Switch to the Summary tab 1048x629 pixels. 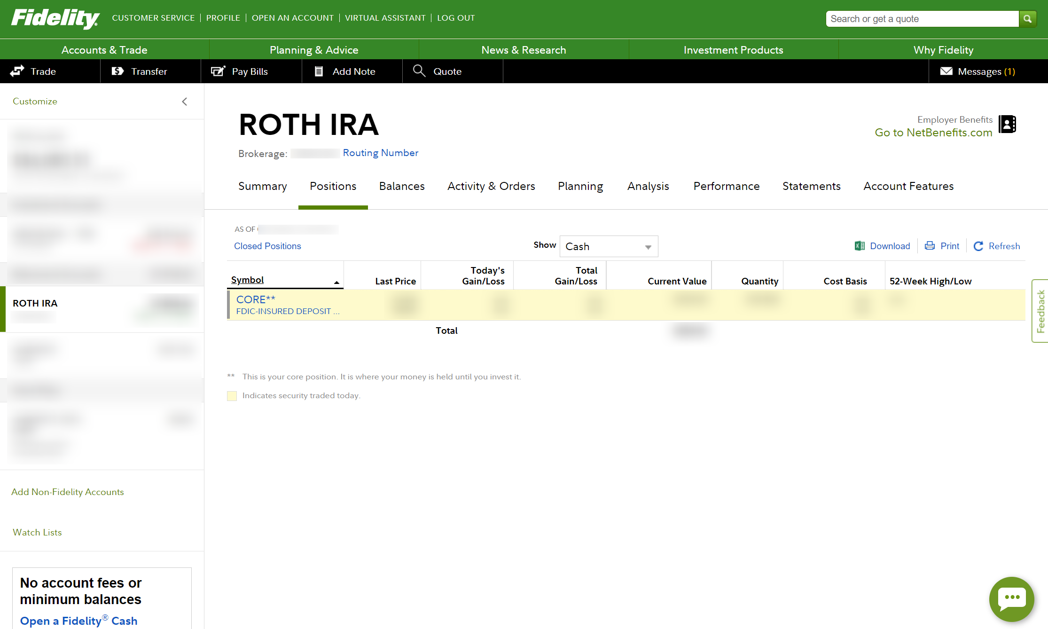(x=263, y=186)
